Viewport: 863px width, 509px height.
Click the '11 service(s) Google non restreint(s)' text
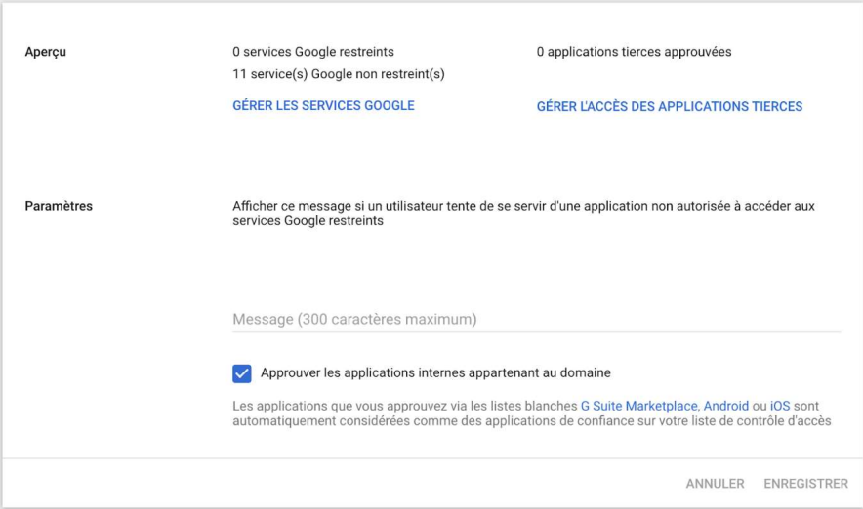tap(338, 74)
